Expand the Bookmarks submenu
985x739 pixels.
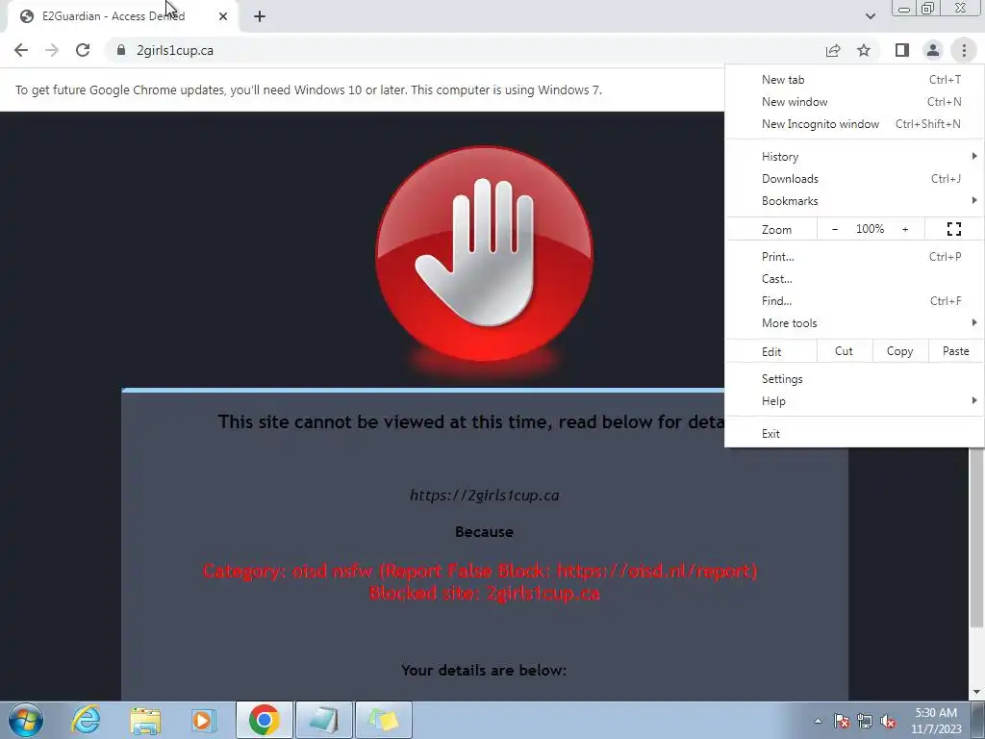pyautogui.click(x=854, y=200)
